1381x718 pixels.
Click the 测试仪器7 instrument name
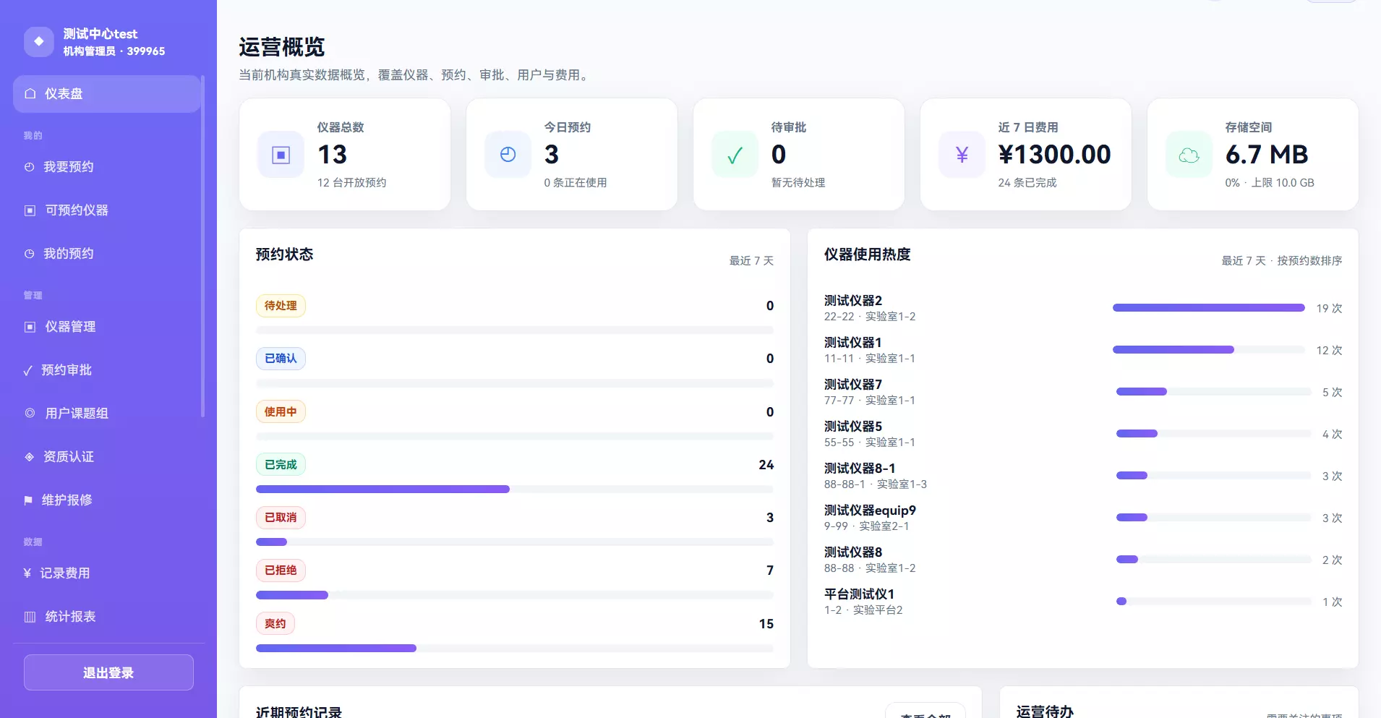(x=853, y=385)
